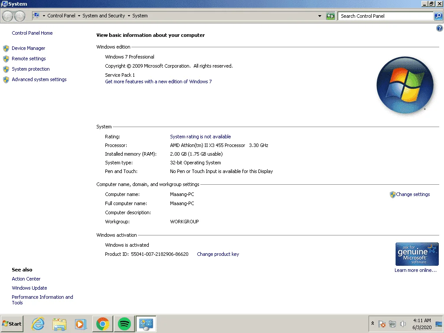Open Action Center under See also

click(x=26, y=279)
